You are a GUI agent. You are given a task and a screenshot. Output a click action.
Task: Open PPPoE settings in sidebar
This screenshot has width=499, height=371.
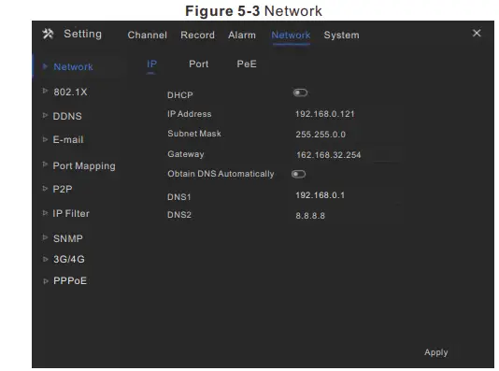70,281
